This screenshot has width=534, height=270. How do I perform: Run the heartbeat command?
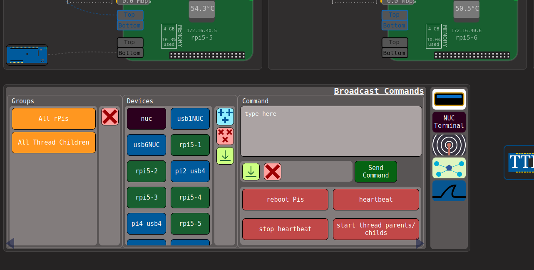pyautogui.click(x=376, y=200)
